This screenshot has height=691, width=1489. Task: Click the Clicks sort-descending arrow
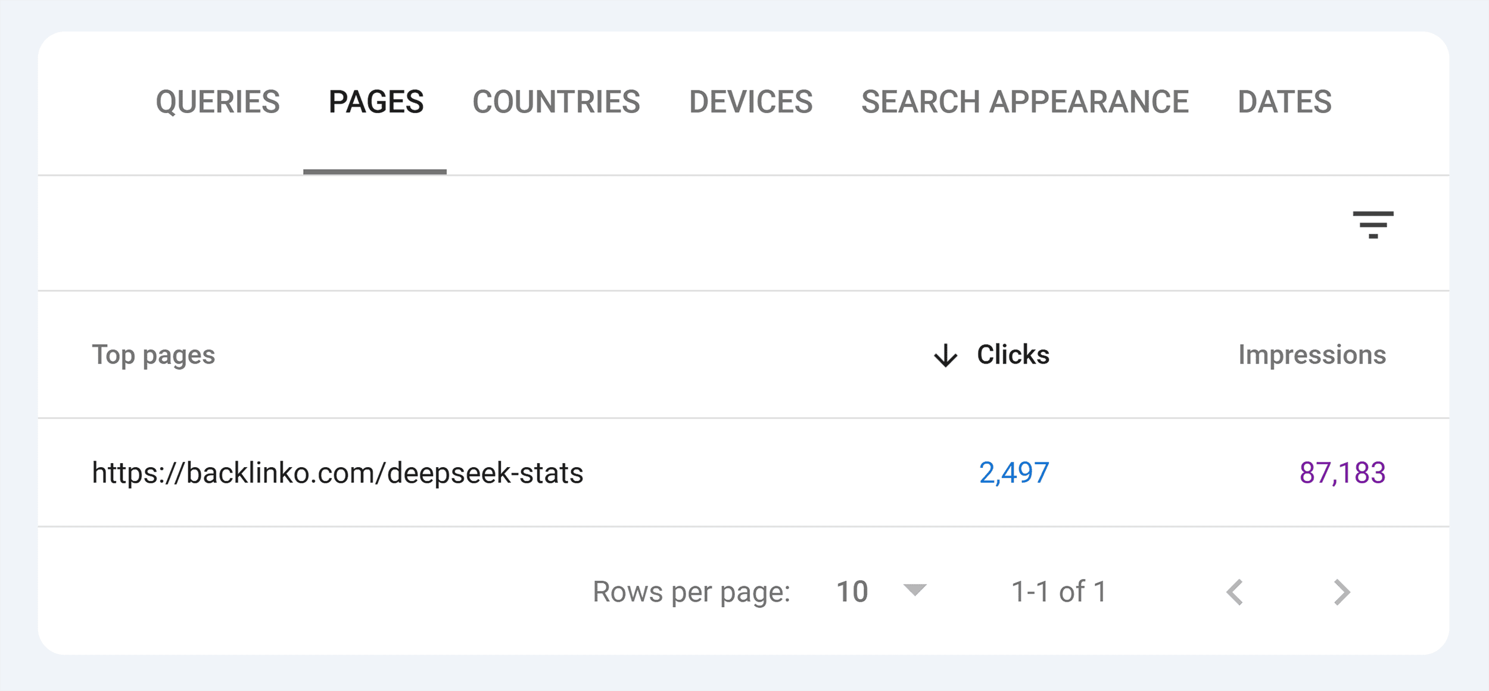[945, 355]
